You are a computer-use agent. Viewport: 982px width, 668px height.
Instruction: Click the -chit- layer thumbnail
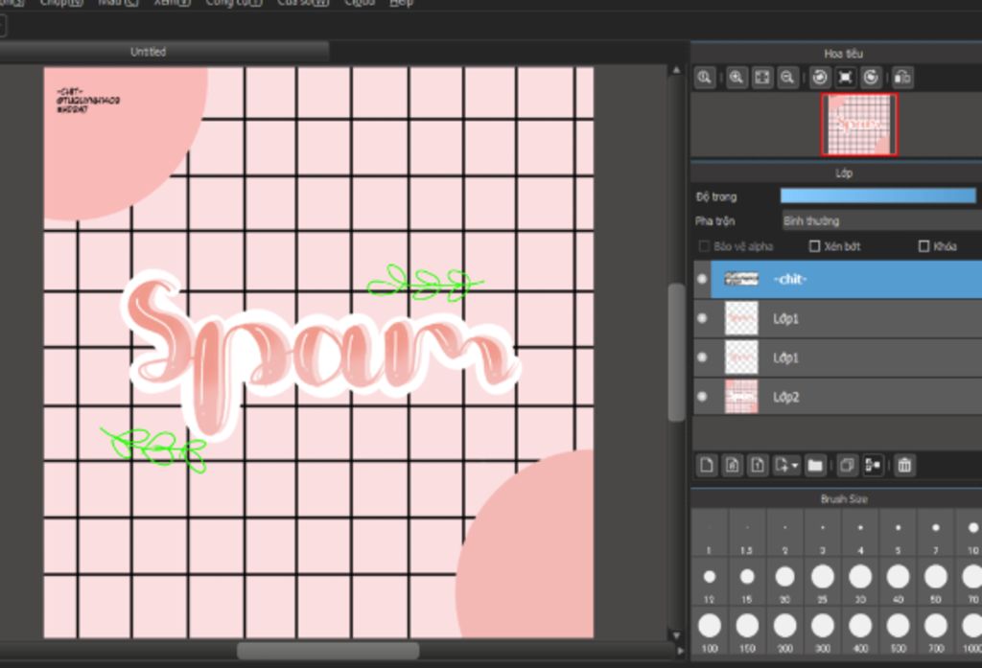pyautogui.click(x=741, y=279)
